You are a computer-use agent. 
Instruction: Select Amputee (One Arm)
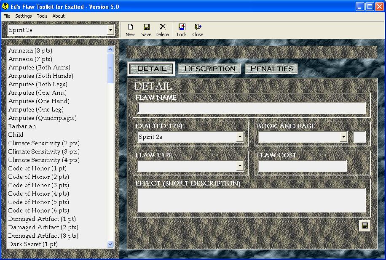[38, 93]
